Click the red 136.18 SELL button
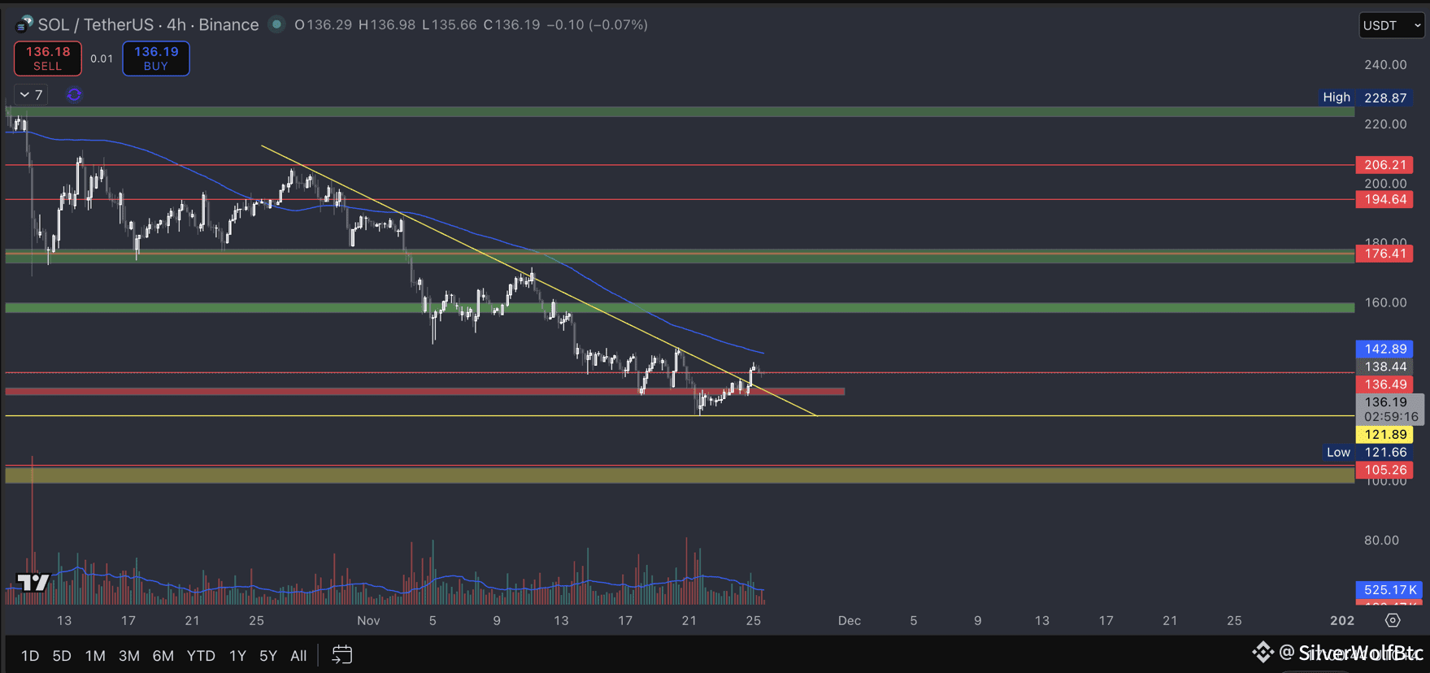 (48, 59)
